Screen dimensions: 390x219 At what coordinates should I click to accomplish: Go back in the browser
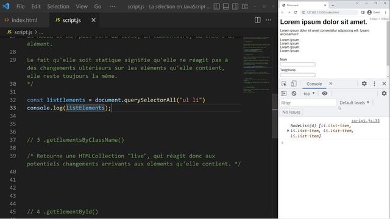tap(283, 12)
